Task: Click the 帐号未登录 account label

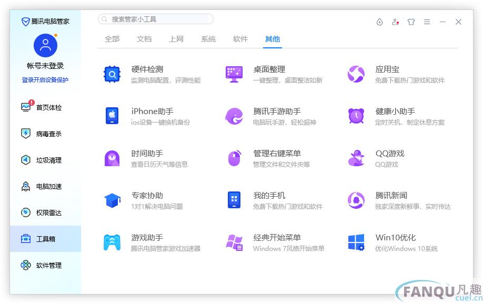Action: (45, 66)
